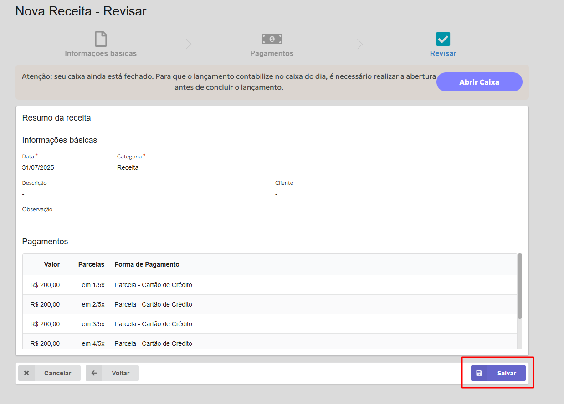Save the receipt with the Salvar button
This screenshot has height=404, width=564.
coord(498,373)
